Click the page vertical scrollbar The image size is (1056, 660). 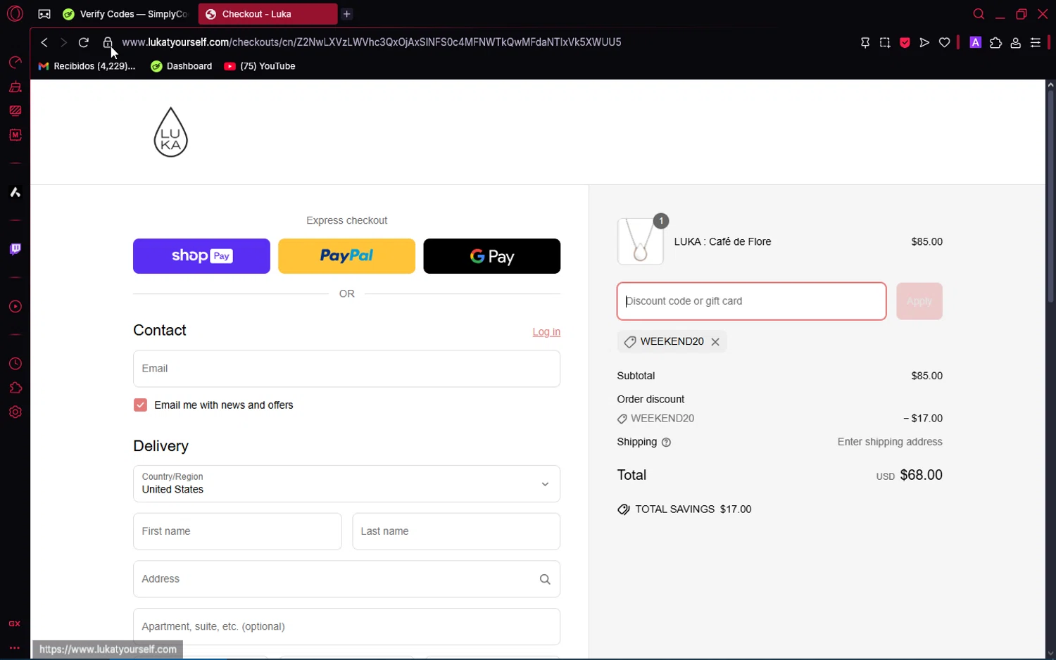1050,197
